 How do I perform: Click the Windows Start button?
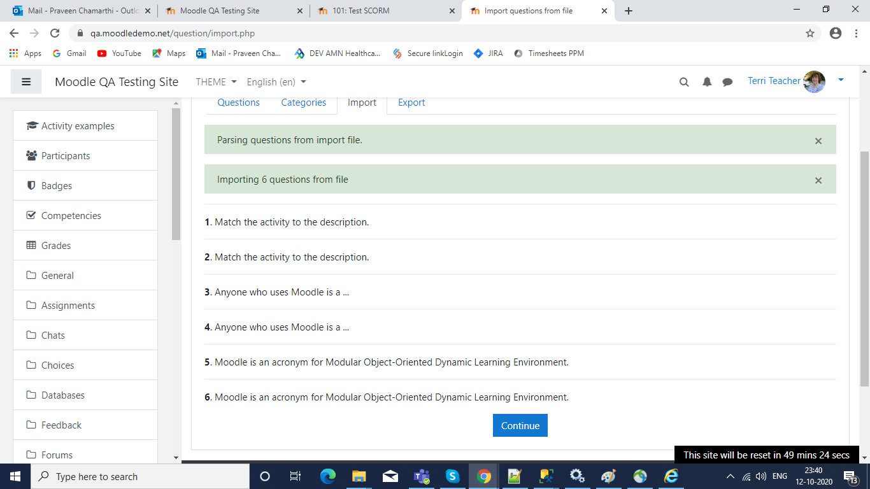coord(15,476)
